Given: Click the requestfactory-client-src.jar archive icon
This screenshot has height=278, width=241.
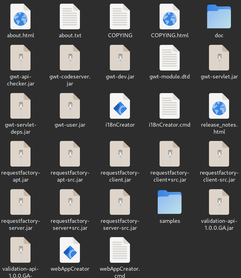Looking at the screenshot, I should (x=219, y=154).
